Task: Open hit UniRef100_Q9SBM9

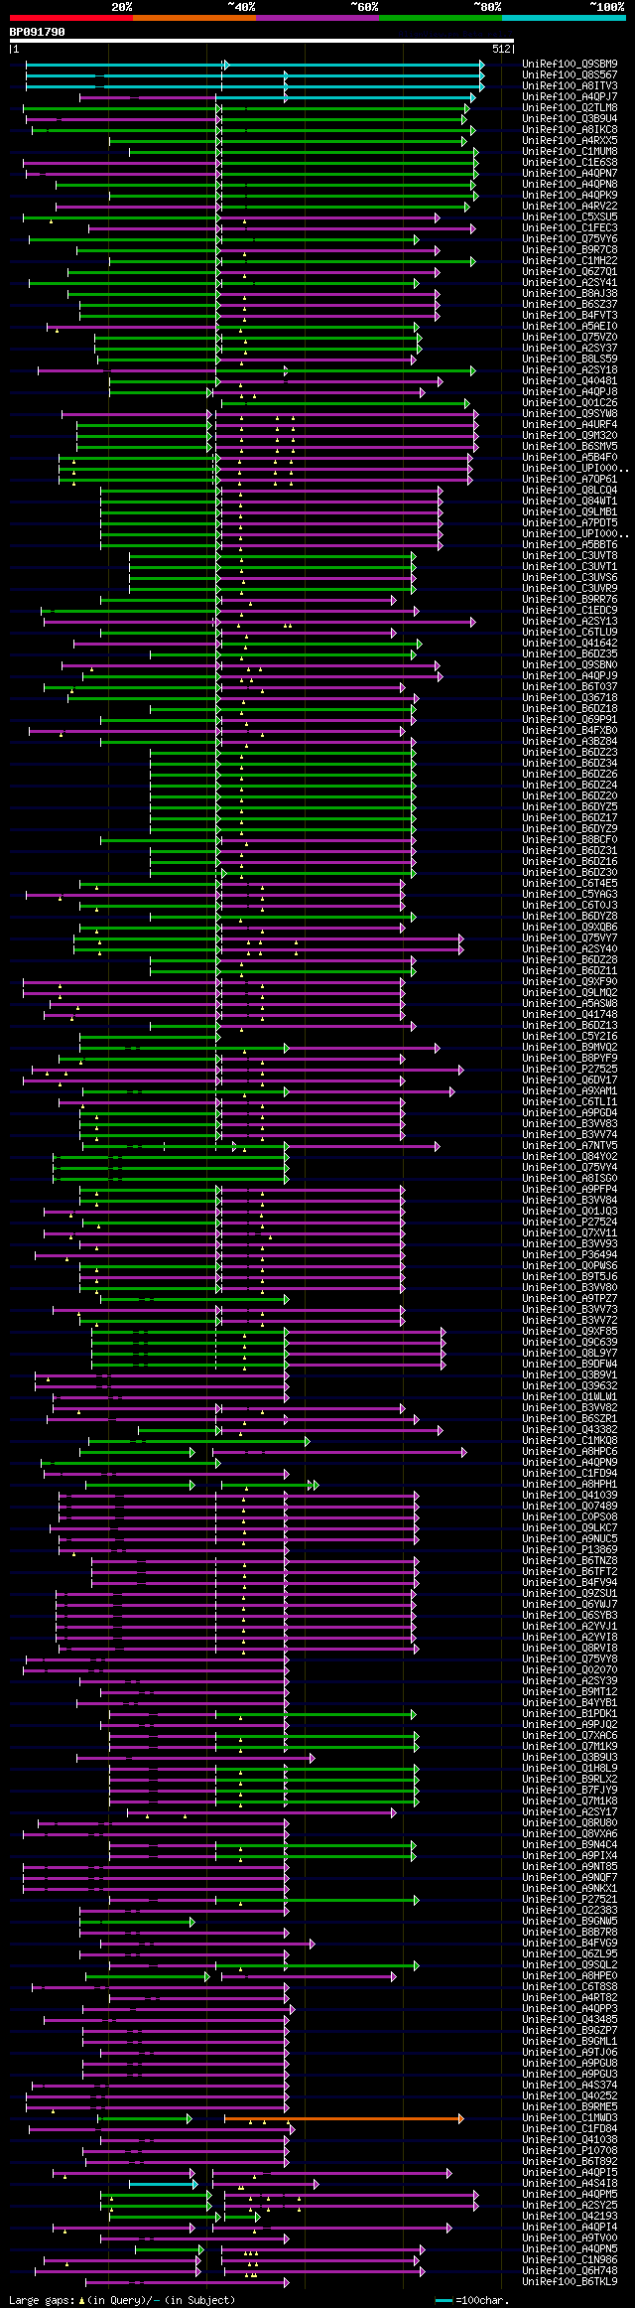Action: pos(570,65)
